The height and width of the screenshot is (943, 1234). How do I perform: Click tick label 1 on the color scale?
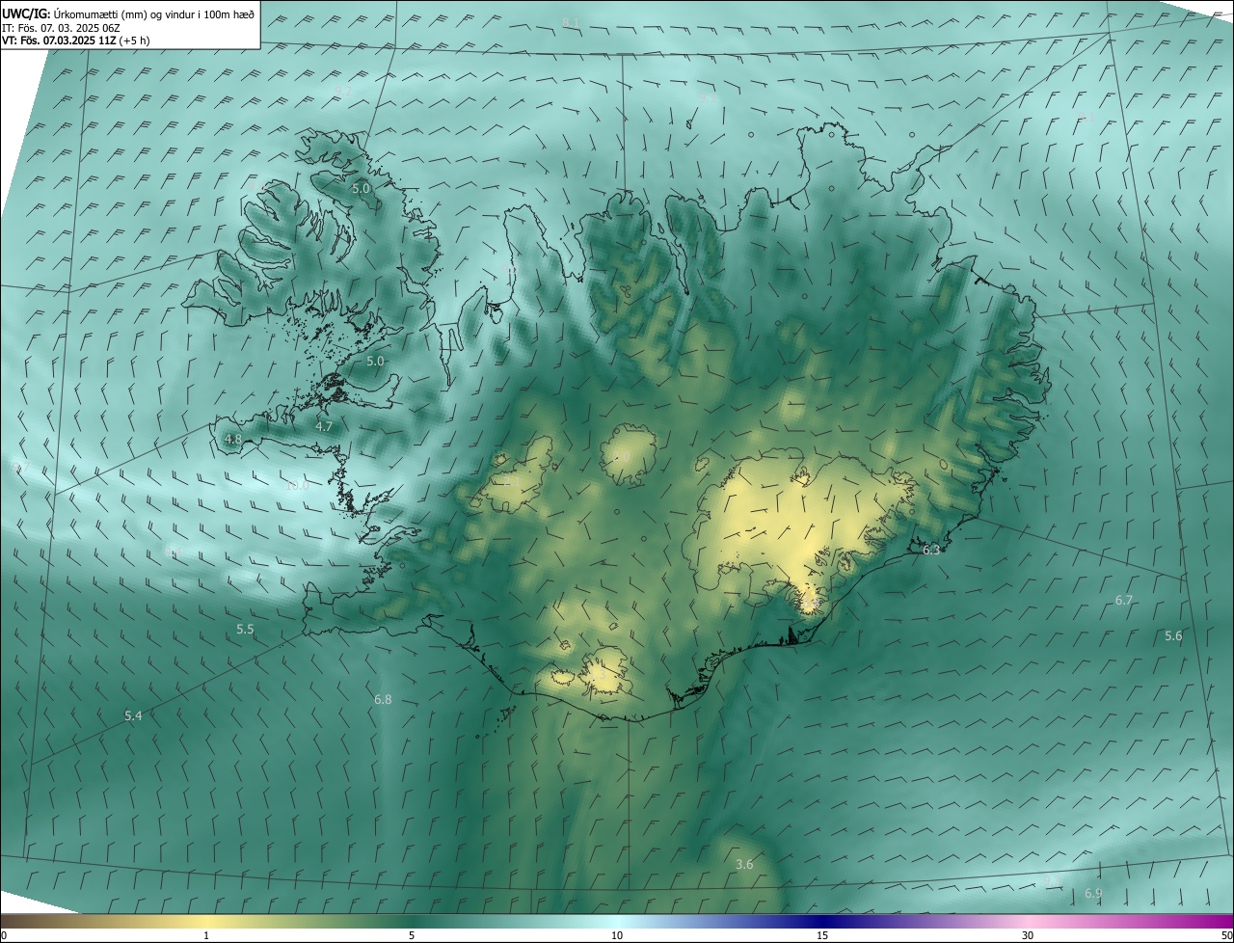206,935
